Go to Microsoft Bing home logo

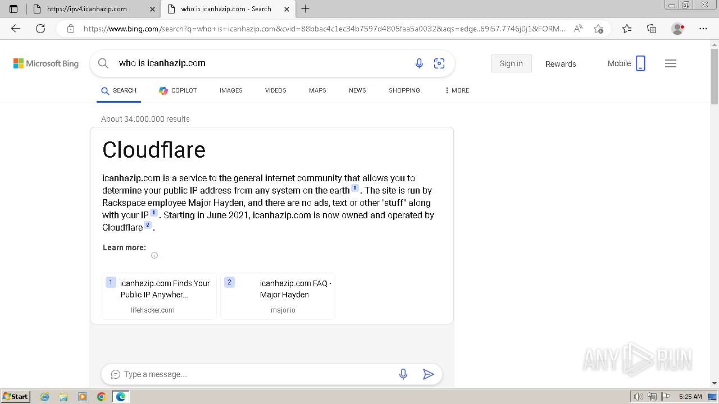click(46, 63)
